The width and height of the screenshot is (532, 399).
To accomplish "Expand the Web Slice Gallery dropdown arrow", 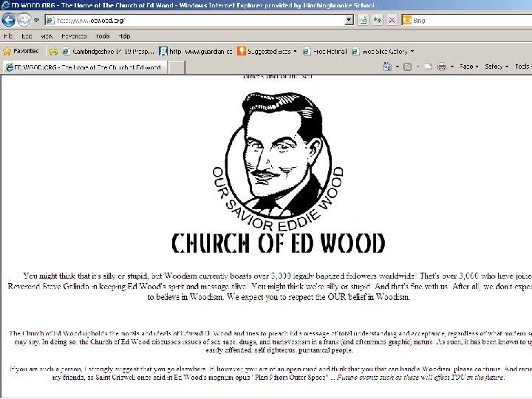I will (412, 52).
